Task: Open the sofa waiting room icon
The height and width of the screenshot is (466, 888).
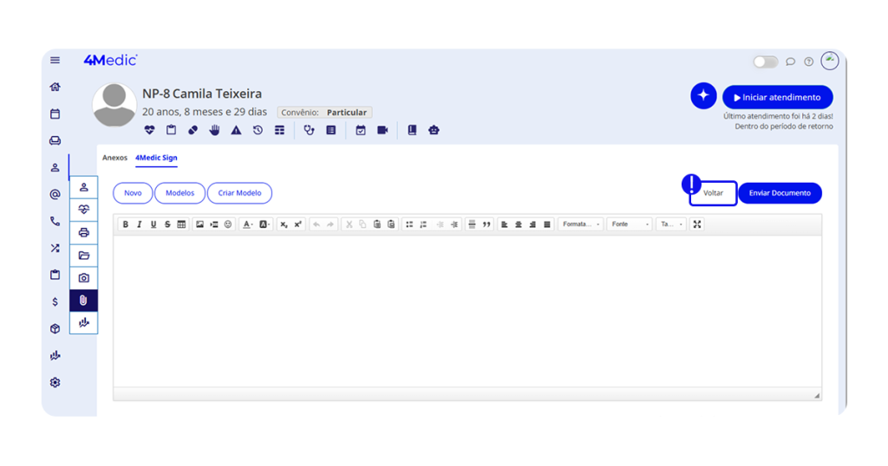Action: 55,140
